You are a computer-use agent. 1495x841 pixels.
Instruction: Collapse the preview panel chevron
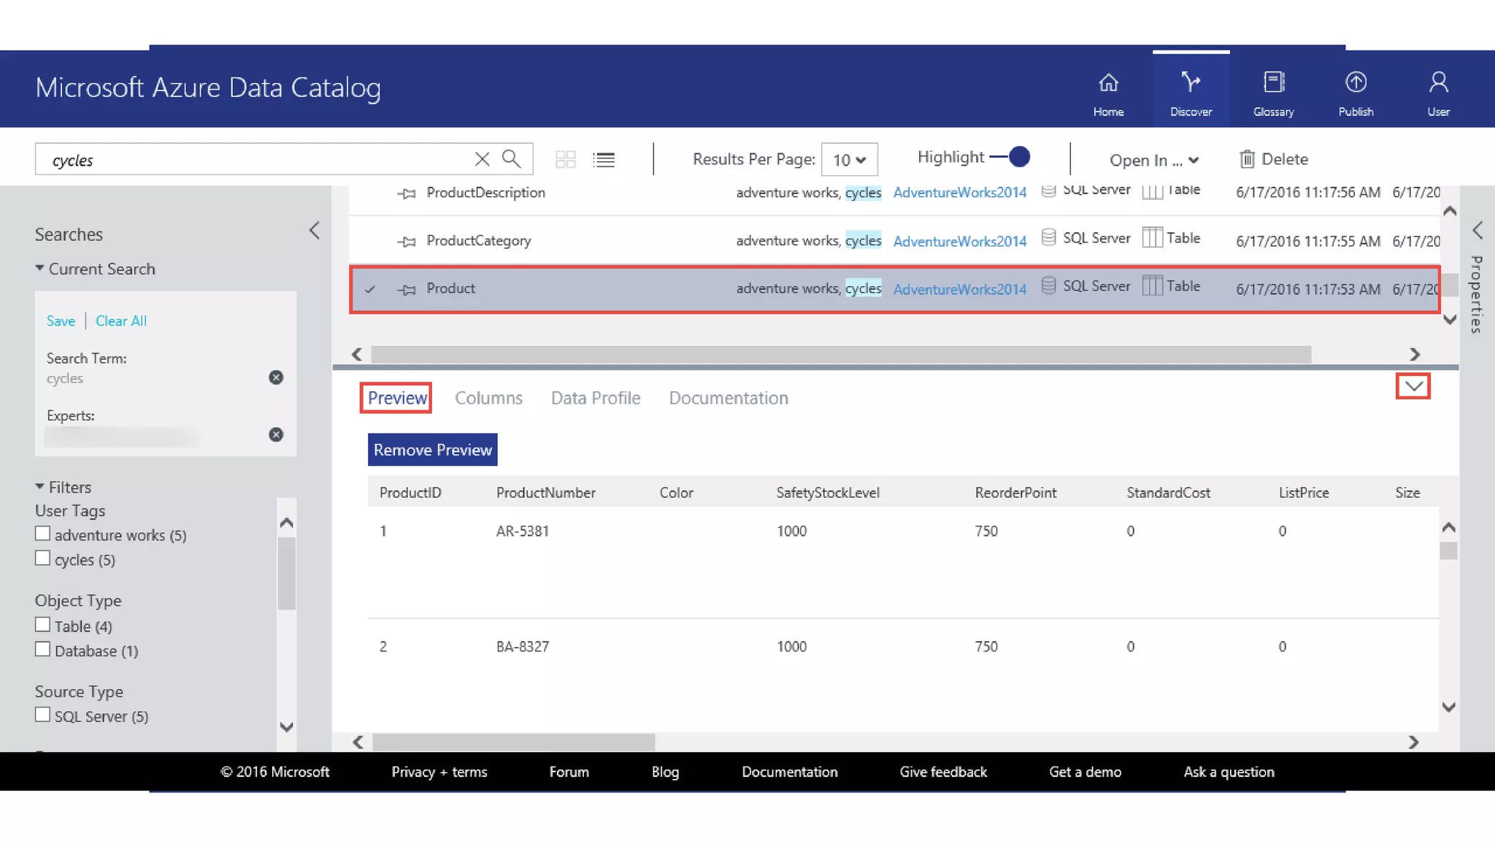point(1413,386)
